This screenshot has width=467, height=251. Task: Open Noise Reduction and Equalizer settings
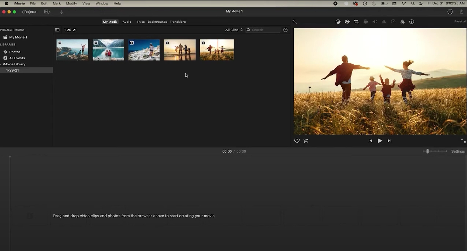(384, 22)
